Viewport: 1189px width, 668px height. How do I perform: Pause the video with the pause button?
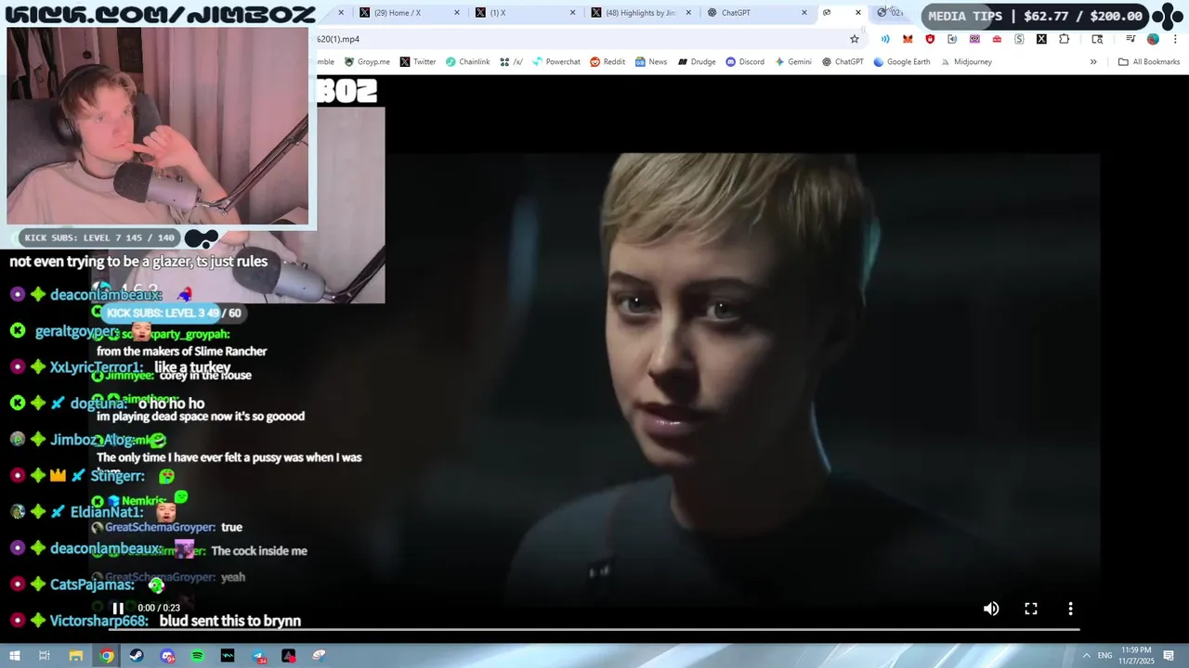click(x=118, y=609)
